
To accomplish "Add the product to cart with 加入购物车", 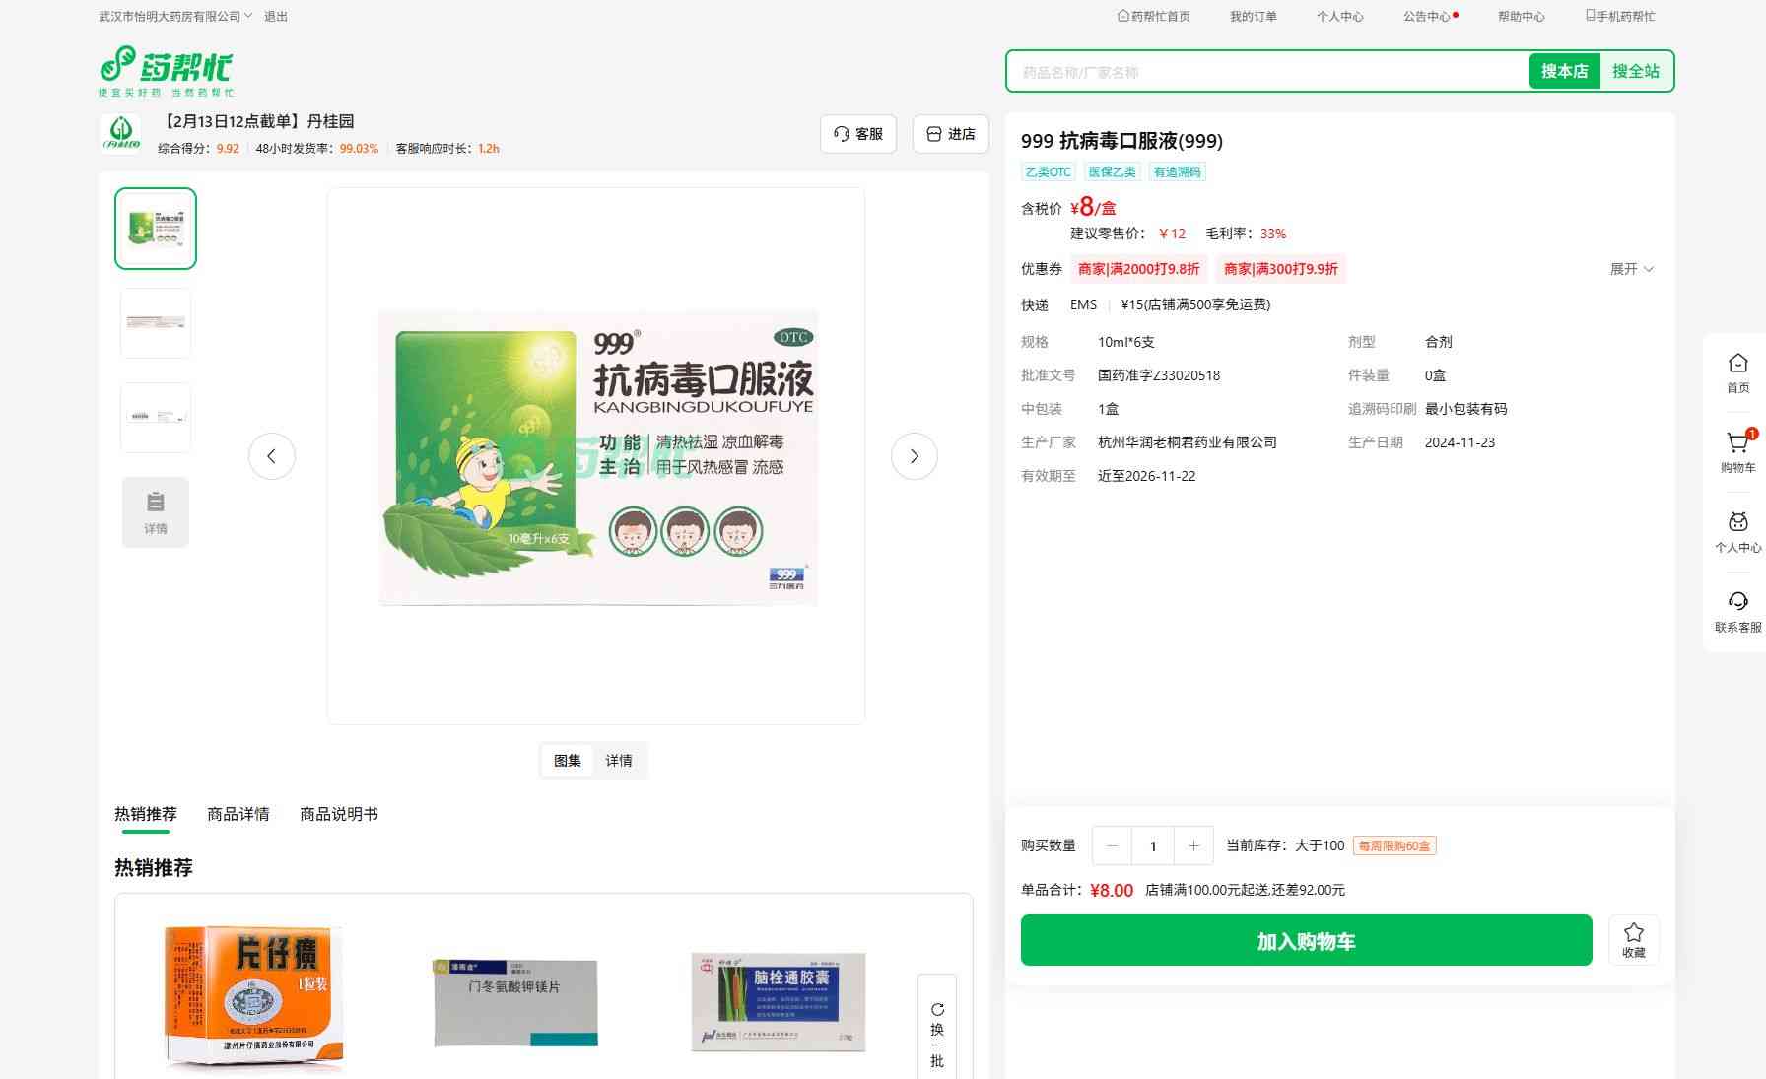I will pyautogui.click(x=1306, y=940).
